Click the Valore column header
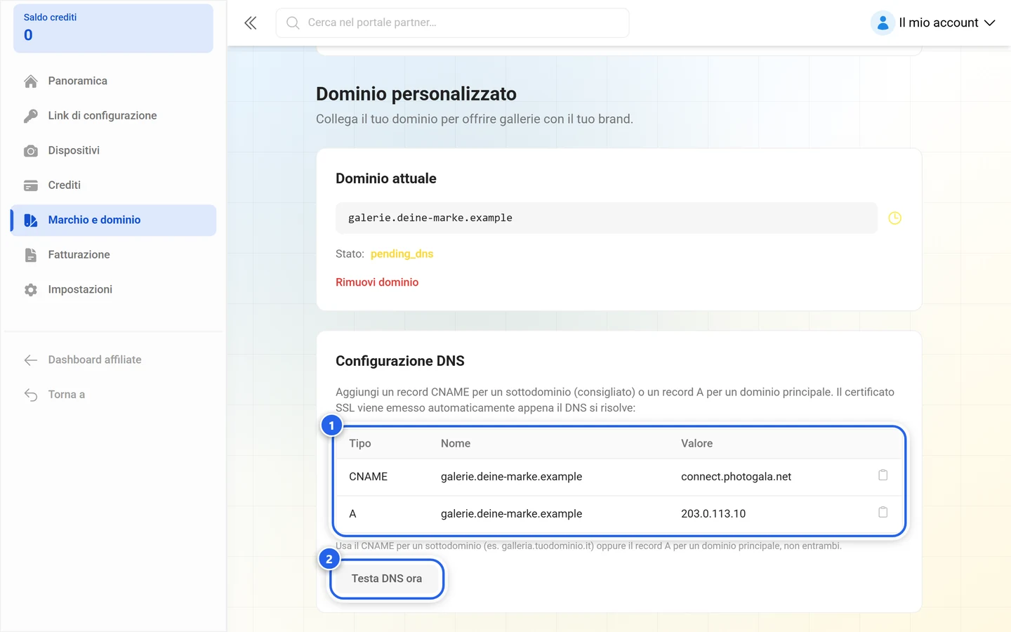This screenshot has height=632, width=1011. [696, 444]
